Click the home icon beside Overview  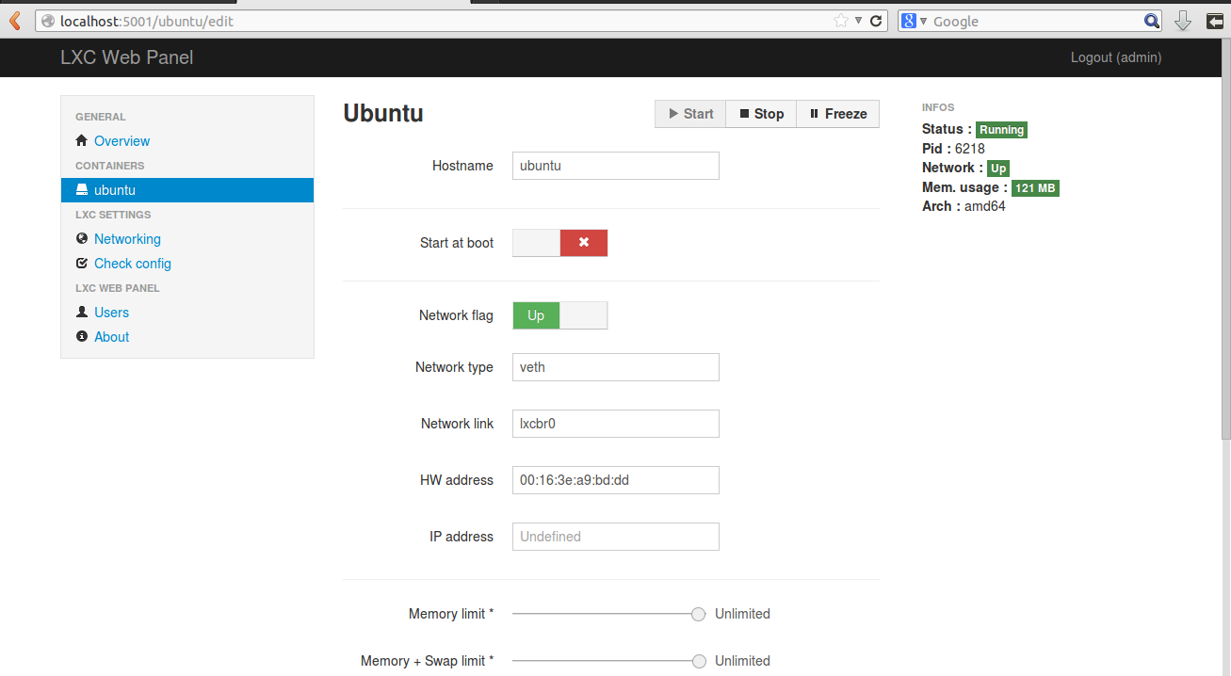coord(81,141)
